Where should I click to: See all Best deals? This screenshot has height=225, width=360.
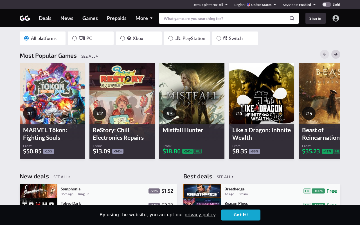[225, 177]
